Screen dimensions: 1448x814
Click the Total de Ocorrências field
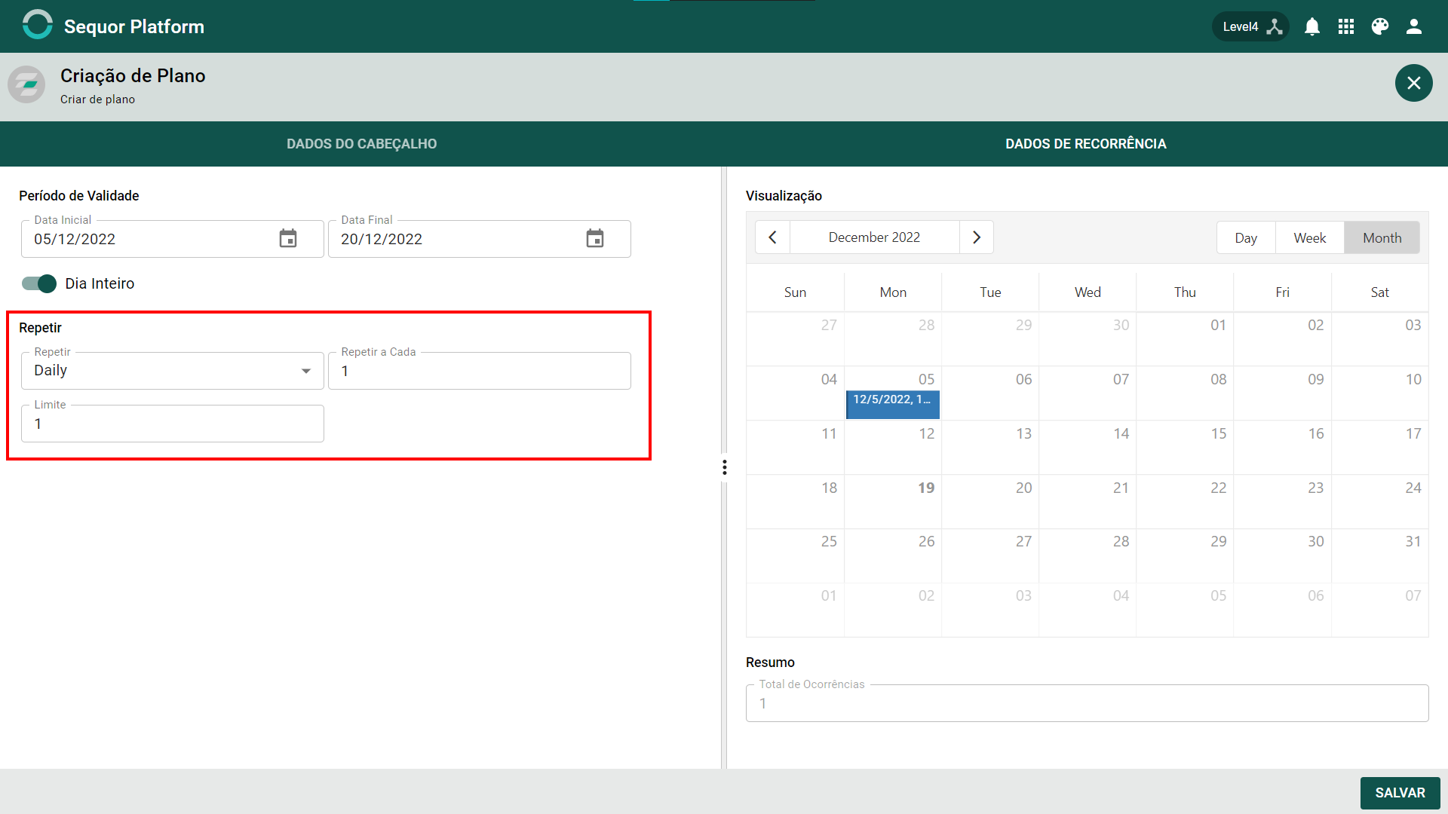1087,703
